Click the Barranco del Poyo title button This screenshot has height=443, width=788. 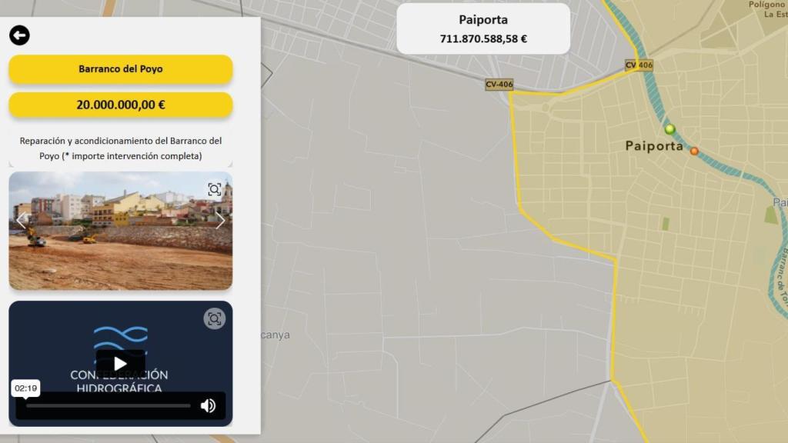[121, 69]
